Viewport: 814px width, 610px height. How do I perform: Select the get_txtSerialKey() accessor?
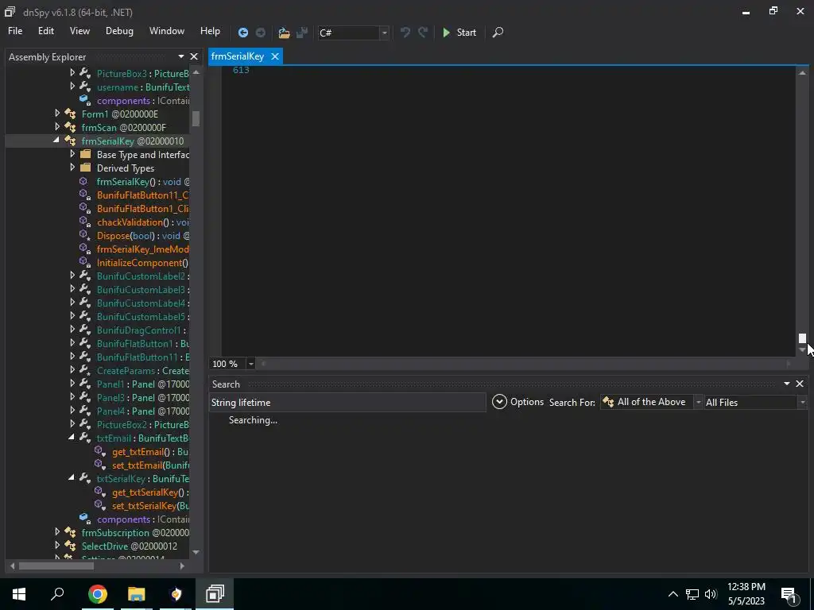pos(150,492)
